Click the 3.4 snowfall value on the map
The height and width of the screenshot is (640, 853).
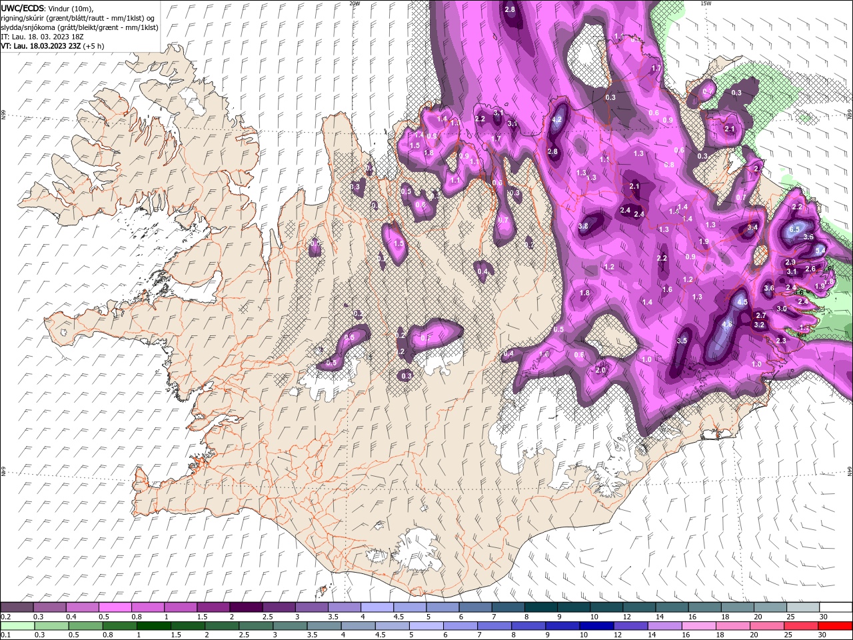pyautogui.click(x=752, y=228)
